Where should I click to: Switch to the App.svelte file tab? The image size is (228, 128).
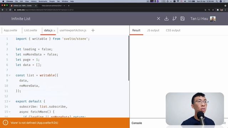coord(10,30)
